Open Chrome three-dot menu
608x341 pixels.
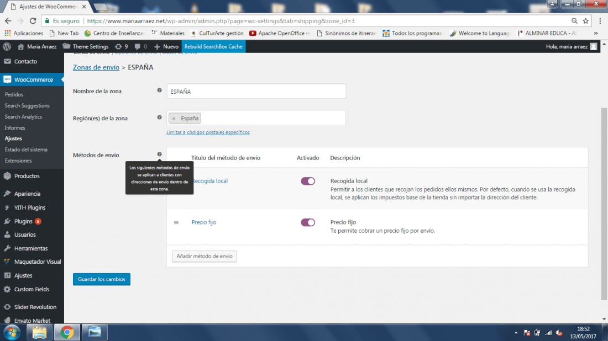(x=600, y=21)
